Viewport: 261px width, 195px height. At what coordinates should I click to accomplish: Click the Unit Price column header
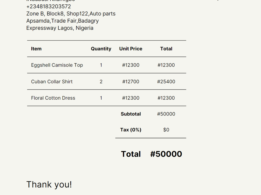(x=131, y=49)
